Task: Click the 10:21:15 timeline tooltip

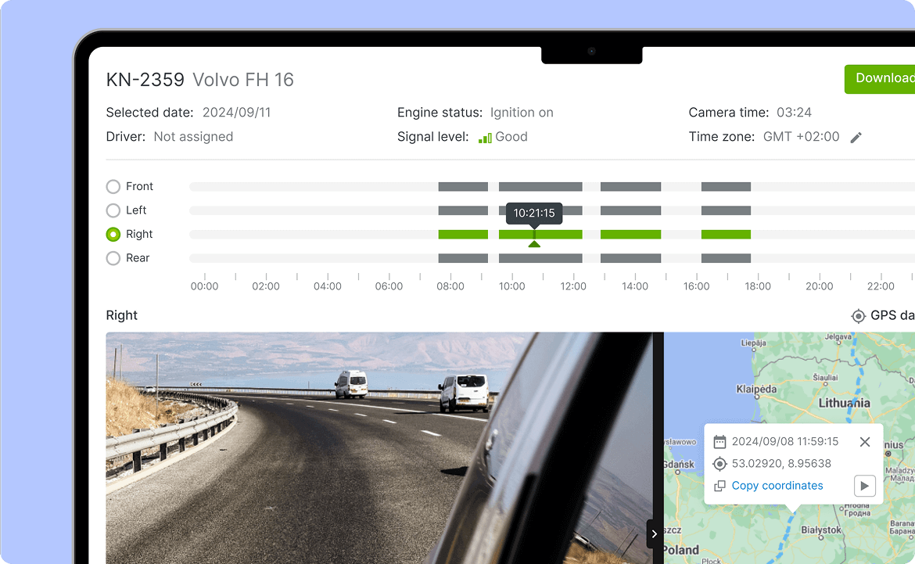Action: click(x=534, y=214)
